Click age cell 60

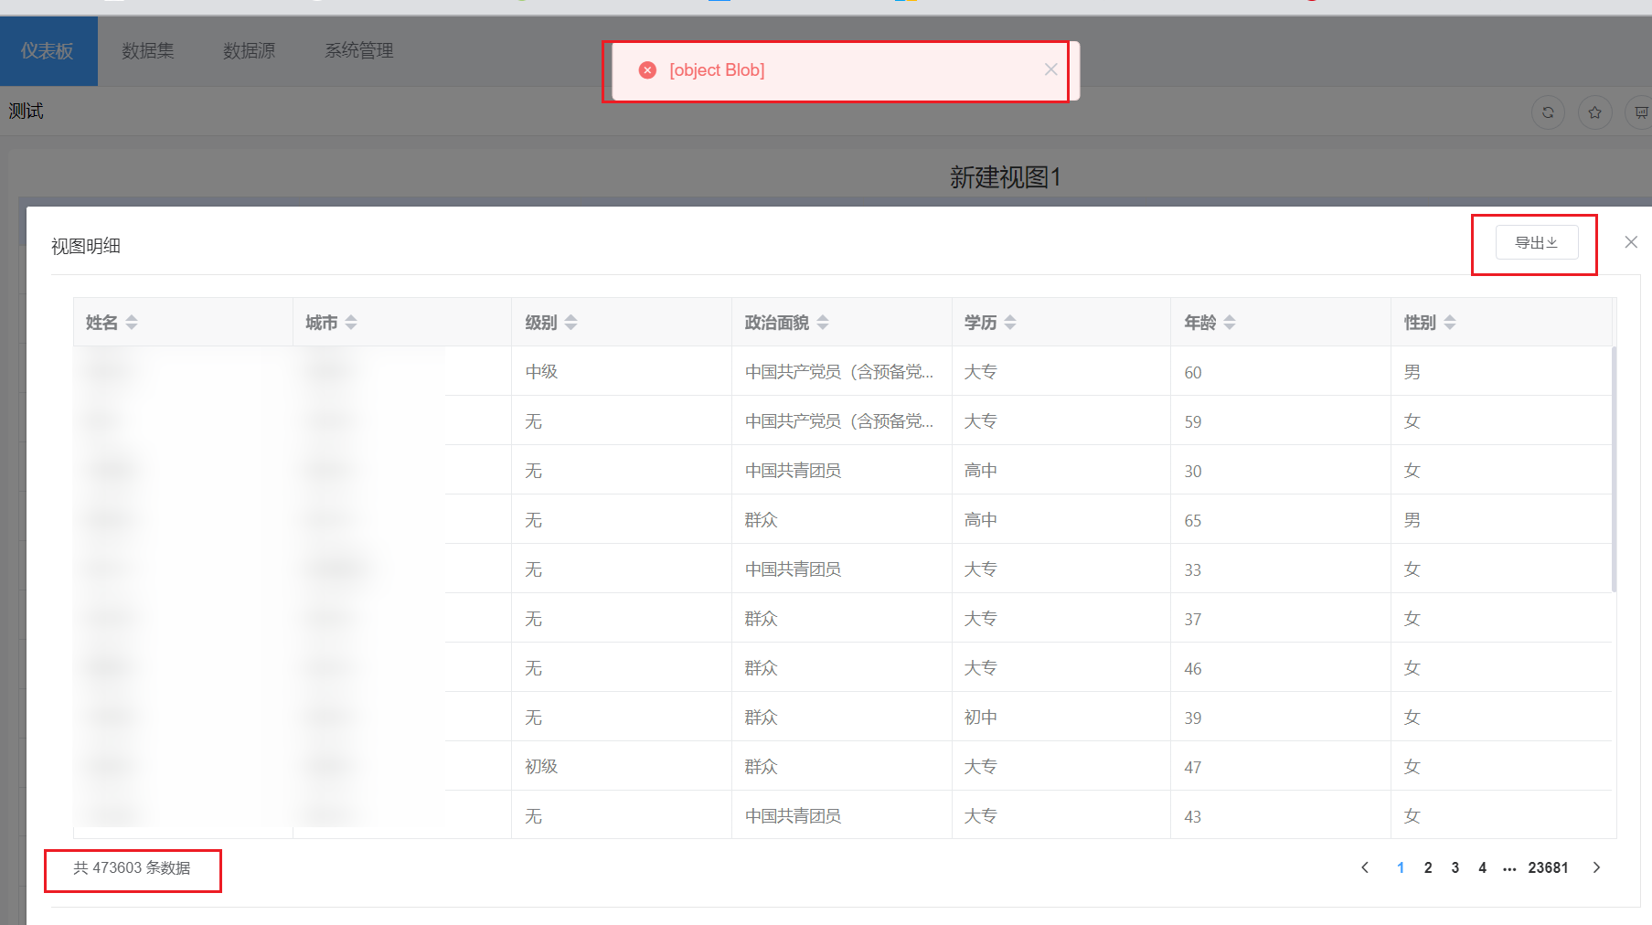pyautogui.click(x=1281, y=371)
